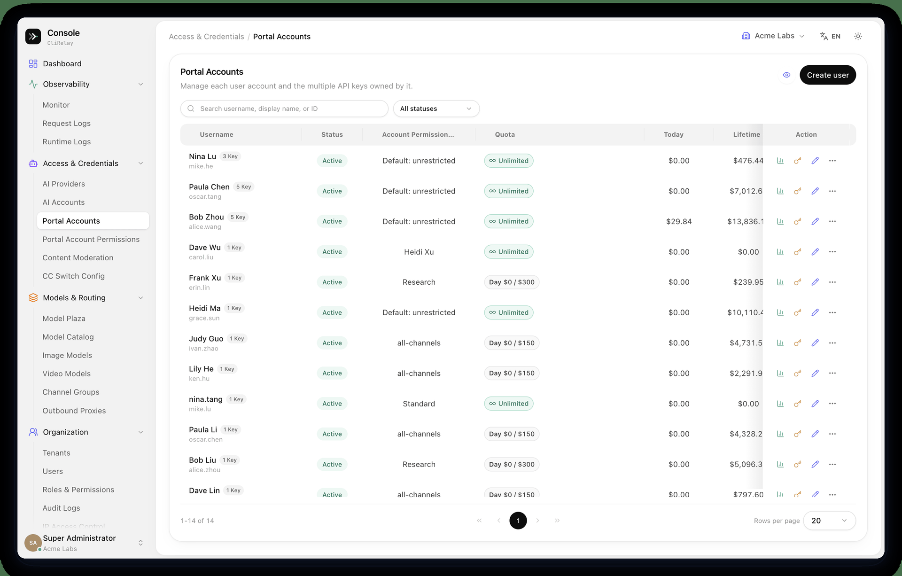Open the Acme Labs tenant switcher
The image size is (902, 576).
click(773, 36)
